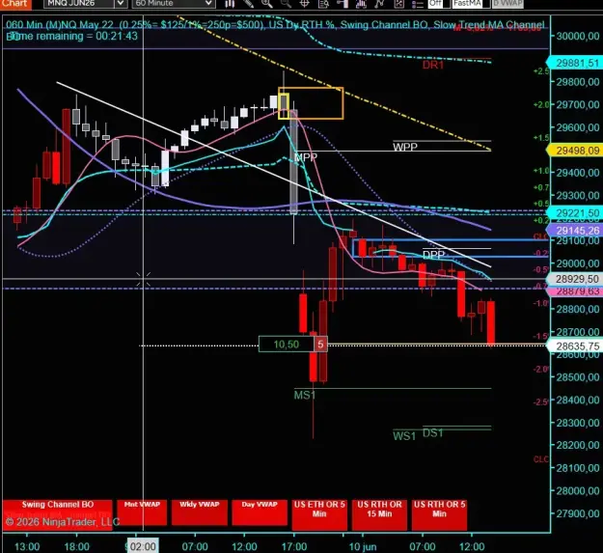Toggle the Day VWAP button
Viewport: 603px width, 553px height.
pos(260,512)
